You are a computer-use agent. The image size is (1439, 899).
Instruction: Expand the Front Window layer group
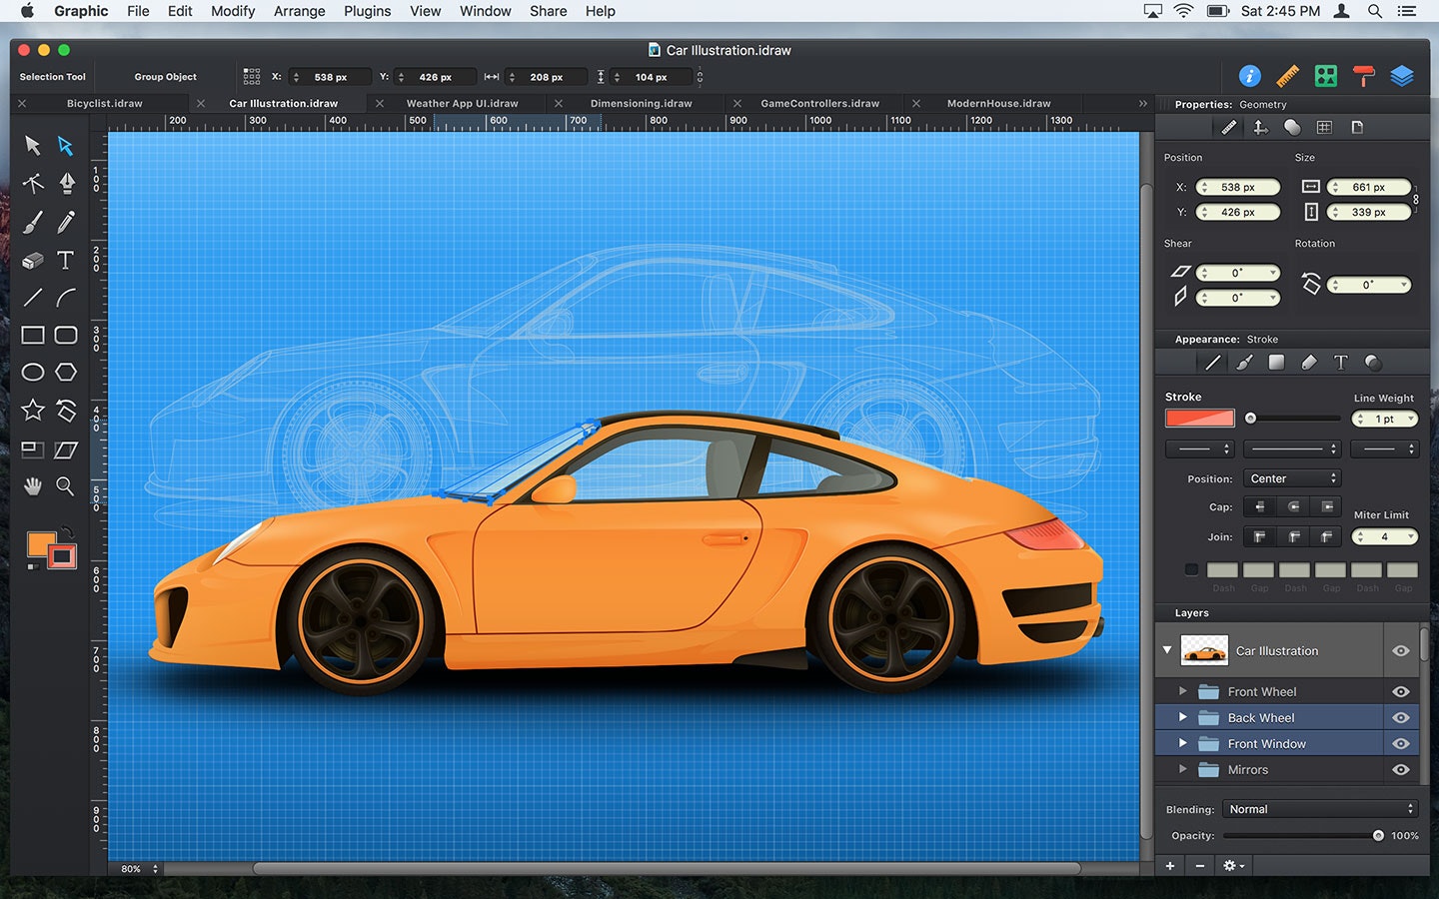click(x=1183, y=743)
